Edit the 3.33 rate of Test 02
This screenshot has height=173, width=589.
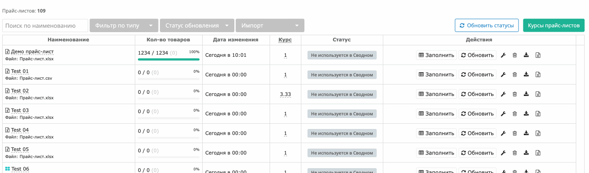[285, 94]
